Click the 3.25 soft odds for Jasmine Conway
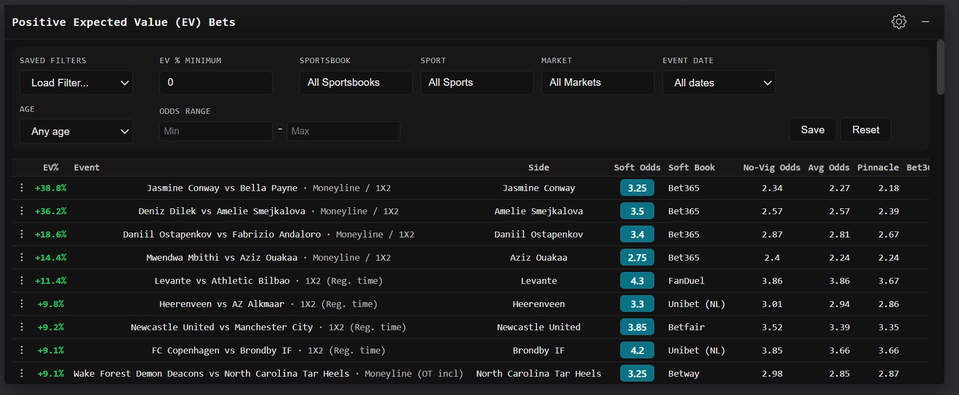This screenshot has width=959, height=395. click(x=637, y=188)
